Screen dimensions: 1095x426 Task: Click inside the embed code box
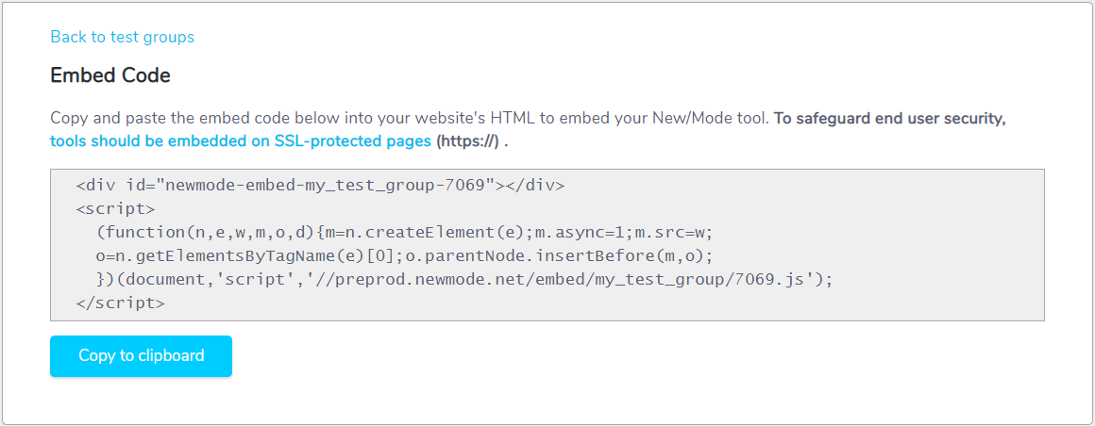click(547, 245)
